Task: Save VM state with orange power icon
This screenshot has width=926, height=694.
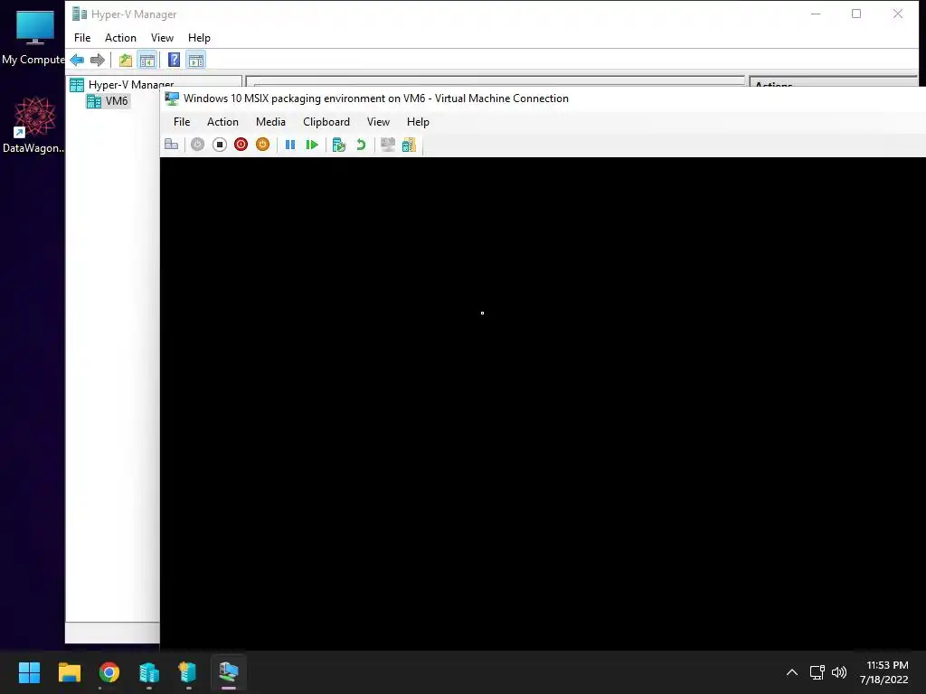Action: 263,145
